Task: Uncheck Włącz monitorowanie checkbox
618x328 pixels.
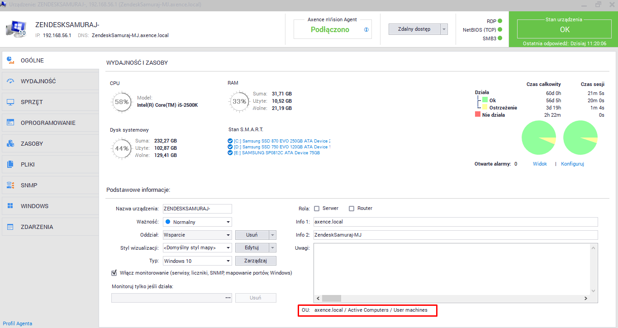Action: pyautogui.click(x=114, y=273)
